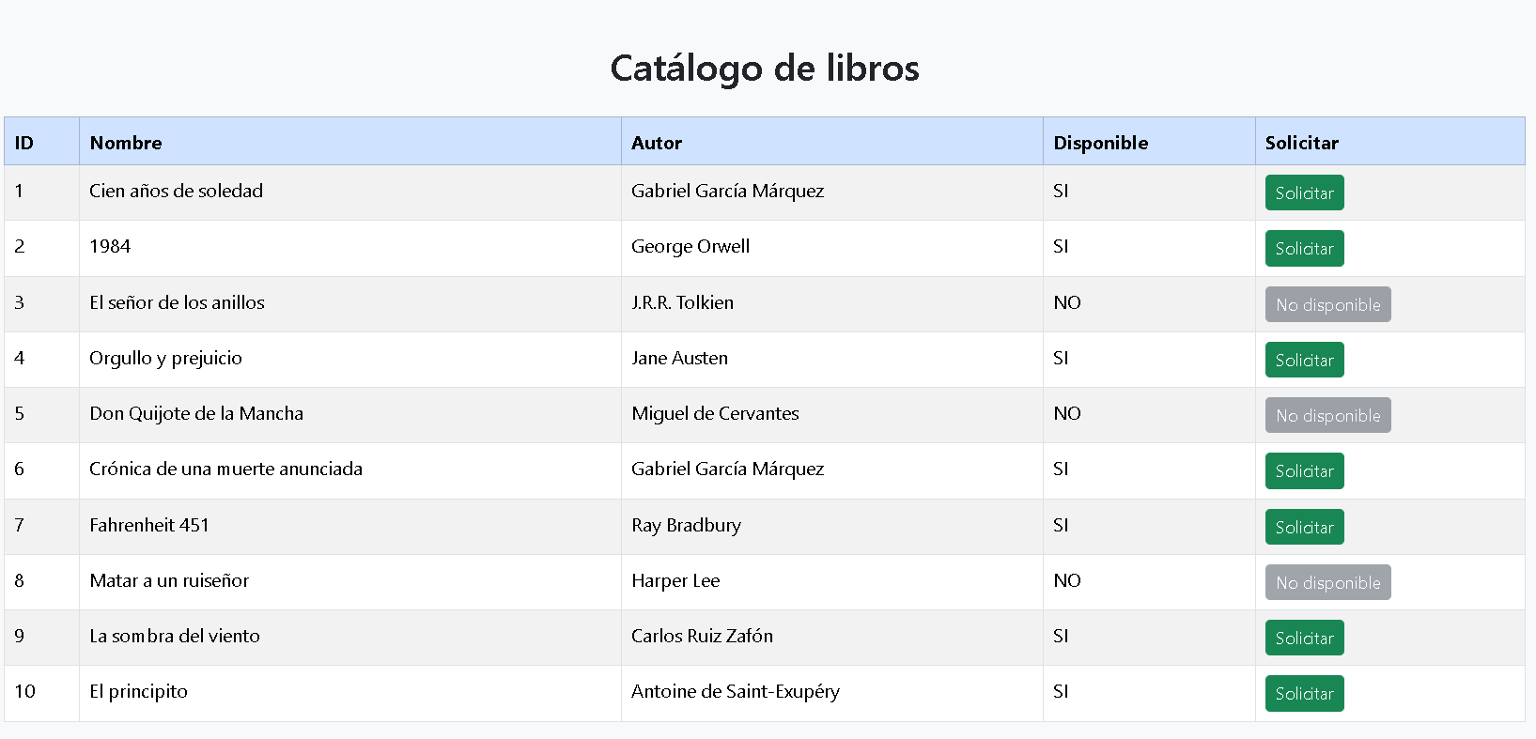Click Solicitar for the book 1984

click(1304, 248)
